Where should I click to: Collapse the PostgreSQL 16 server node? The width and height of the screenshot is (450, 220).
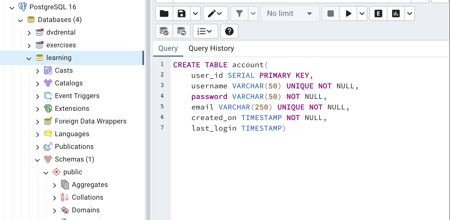pos(12,7)
